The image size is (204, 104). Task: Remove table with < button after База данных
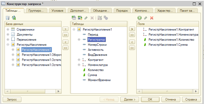(66, 42)
